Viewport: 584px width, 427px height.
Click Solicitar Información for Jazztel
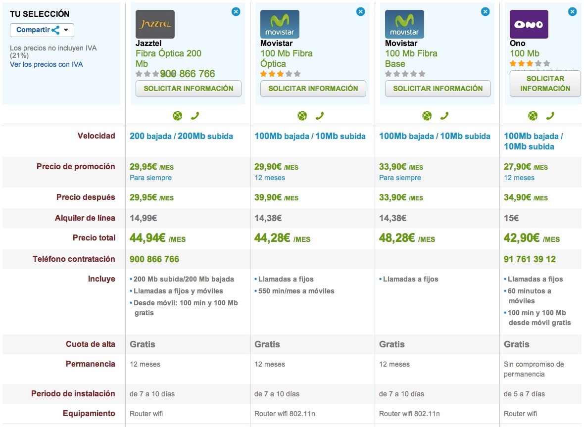point(189,89)
